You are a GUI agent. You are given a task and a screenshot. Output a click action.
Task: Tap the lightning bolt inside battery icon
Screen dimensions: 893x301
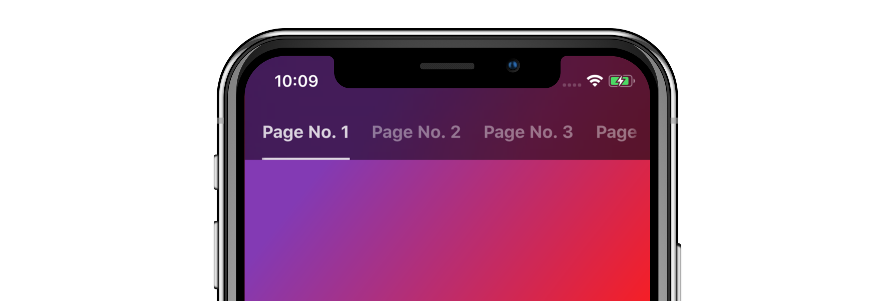[621, 81]
